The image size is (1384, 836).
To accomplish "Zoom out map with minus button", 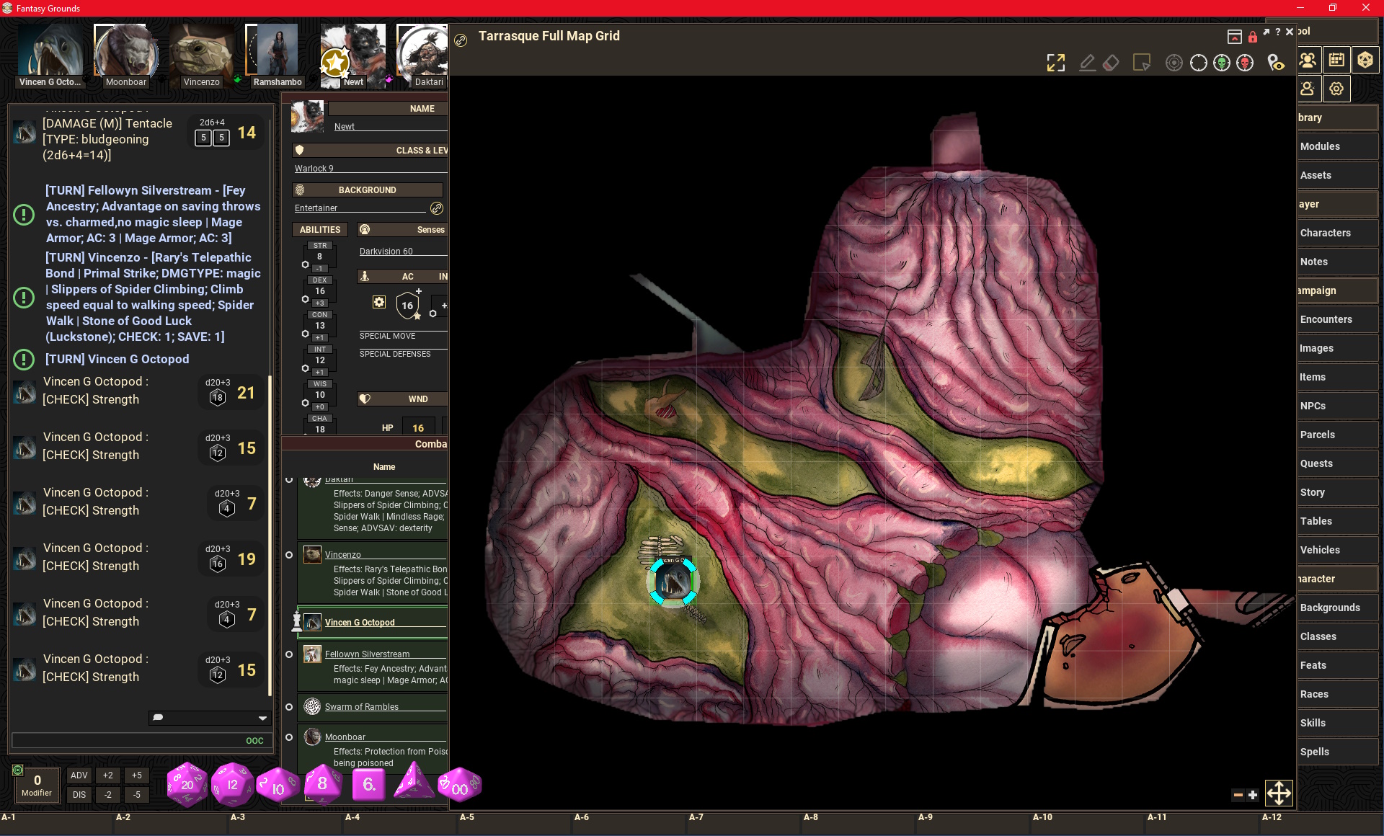I will tap(1238, 795).
